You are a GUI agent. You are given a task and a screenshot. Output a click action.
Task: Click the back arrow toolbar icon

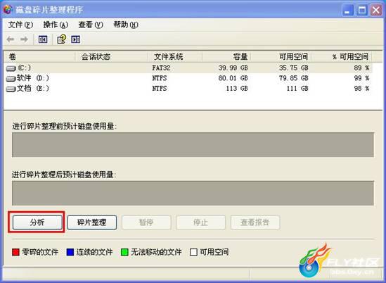11,39
